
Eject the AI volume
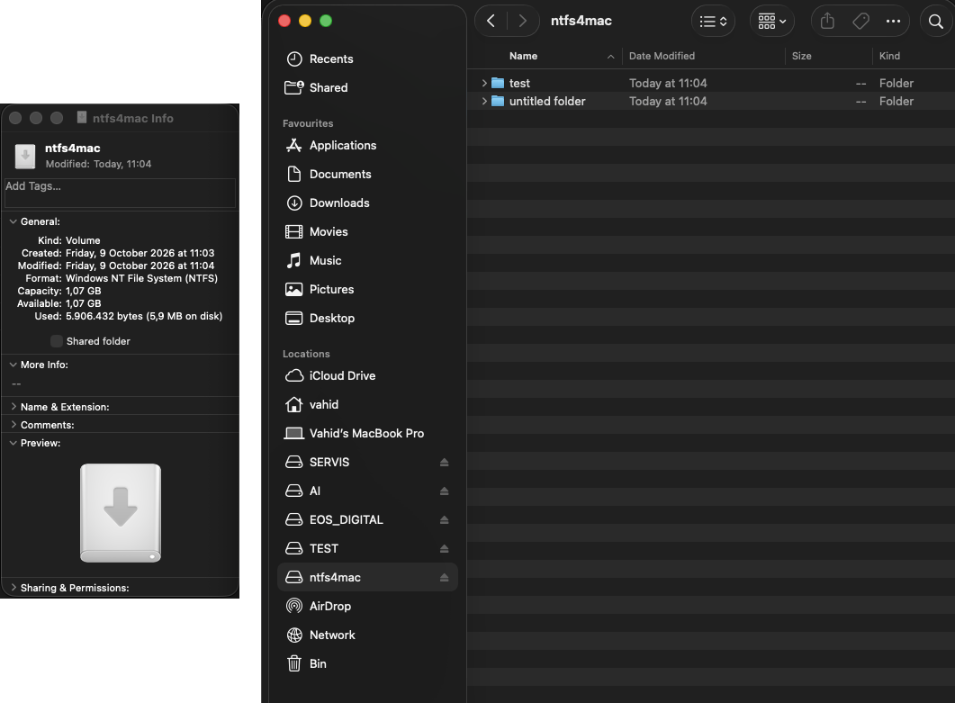[445, 491]
